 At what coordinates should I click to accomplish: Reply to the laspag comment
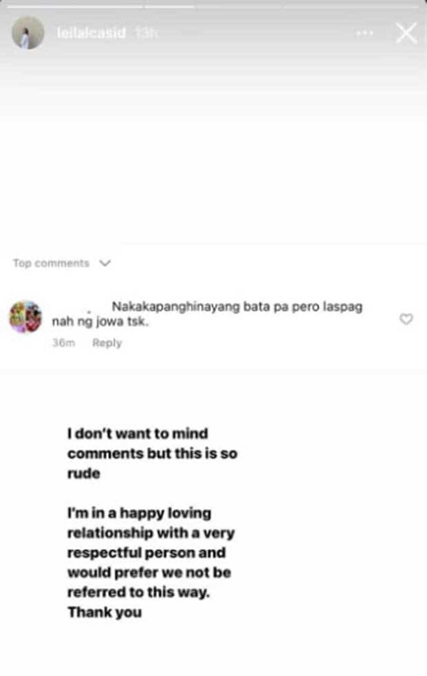coord(107,343)
